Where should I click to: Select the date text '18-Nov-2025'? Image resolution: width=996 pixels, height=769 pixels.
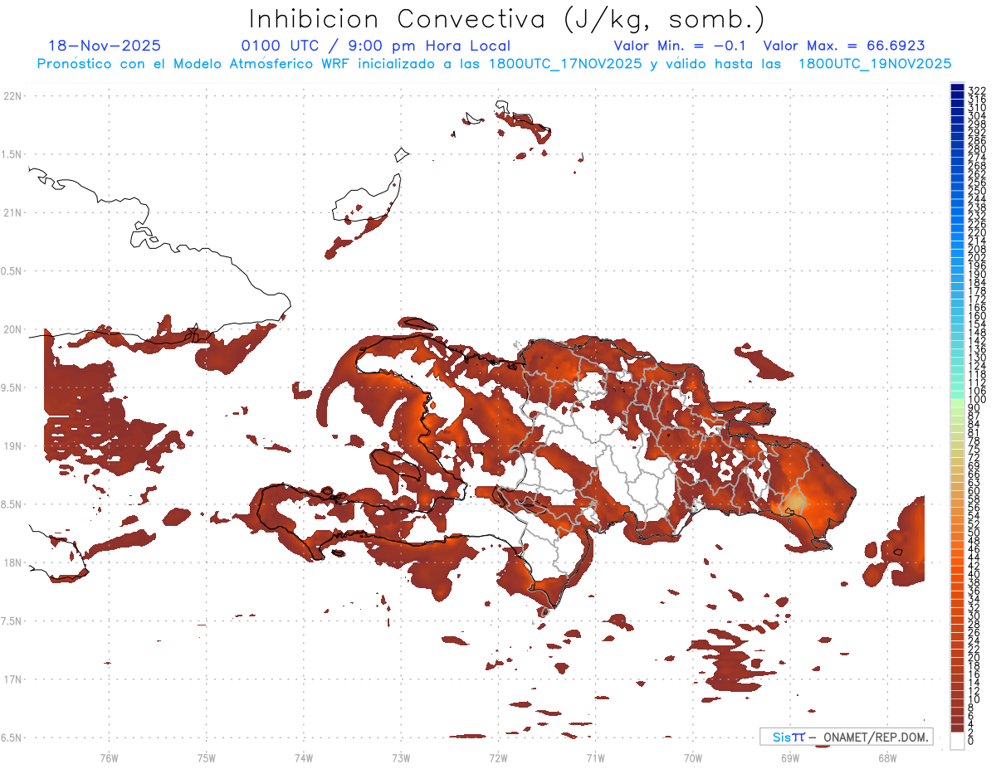(105, 46)
